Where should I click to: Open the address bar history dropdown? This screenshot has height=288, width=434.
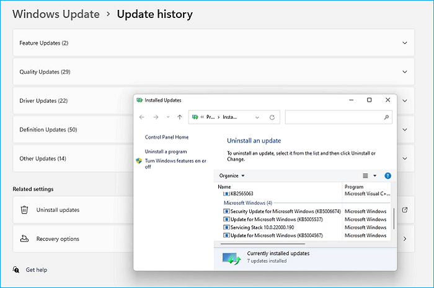(259, 117)
